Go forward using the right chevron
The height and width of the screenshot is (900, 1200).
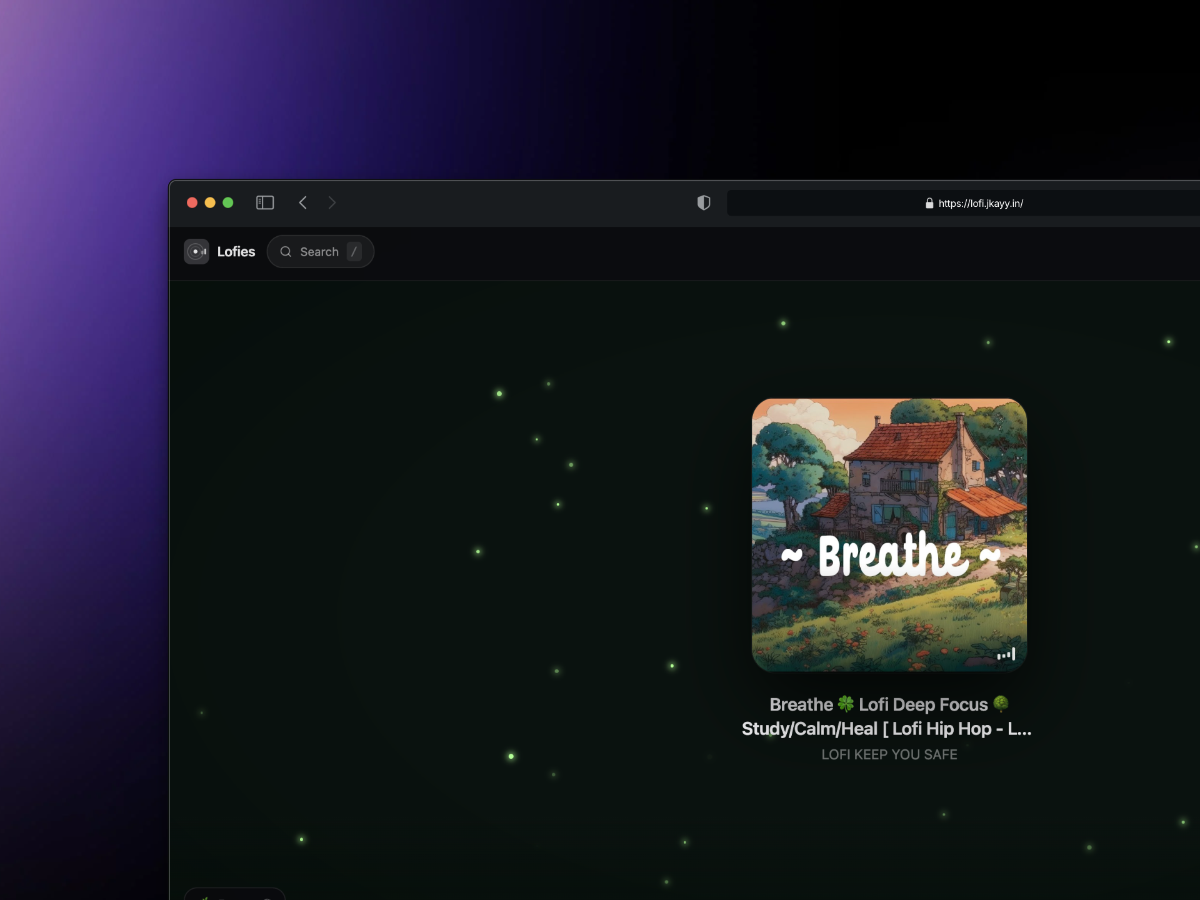(332, 202)
